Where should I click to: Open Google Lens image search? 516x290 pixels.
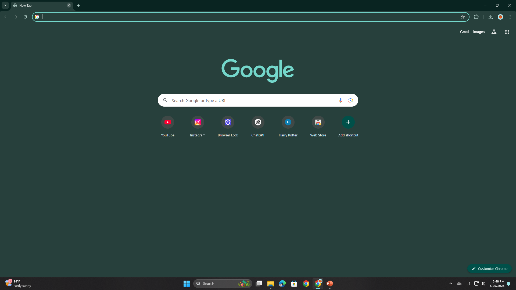350,100
